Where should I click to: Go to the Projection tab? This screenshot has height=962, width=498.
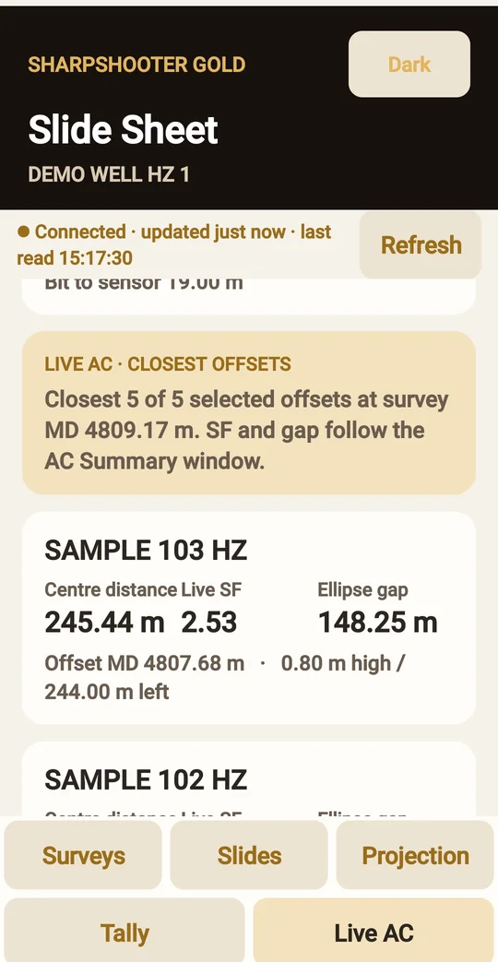pyautogui.click(x=415, y=855)
